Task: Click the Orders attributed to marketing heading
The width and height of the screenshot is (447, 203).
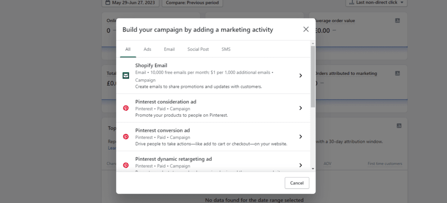Action: [x=346, y=73]
